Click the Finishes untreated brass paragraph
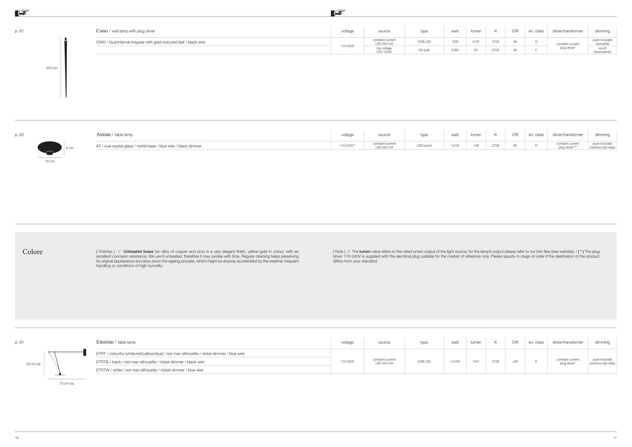Screen dimensions: 632x447 tap(197, 258)
